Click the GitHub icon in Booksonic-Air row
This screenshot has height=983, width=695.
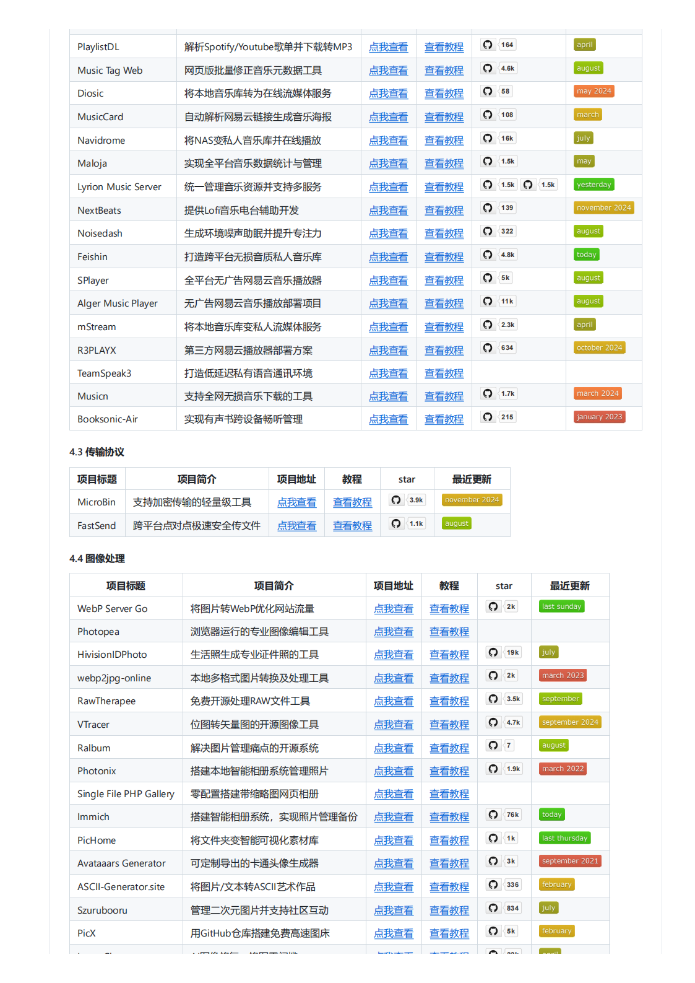point(488,417)
